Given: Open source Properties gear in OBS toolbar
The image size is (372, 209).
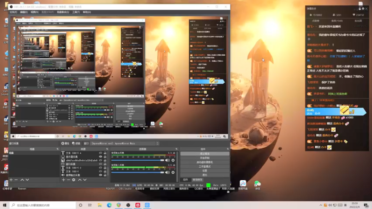Looking at the screenshot, I should click(65, 144).
